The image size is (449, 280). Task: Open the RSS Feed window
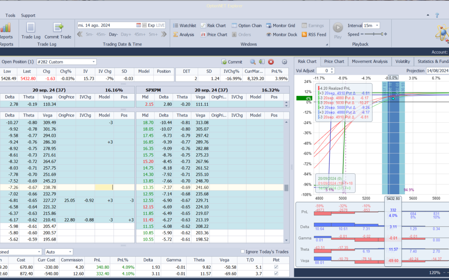tap(314, 35)
